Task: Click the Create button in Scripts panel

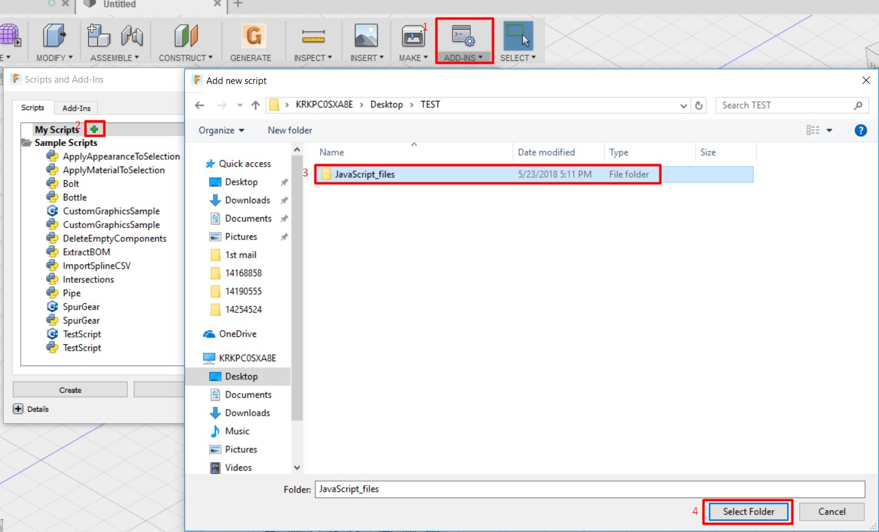Action: click(x=69, y=389)
